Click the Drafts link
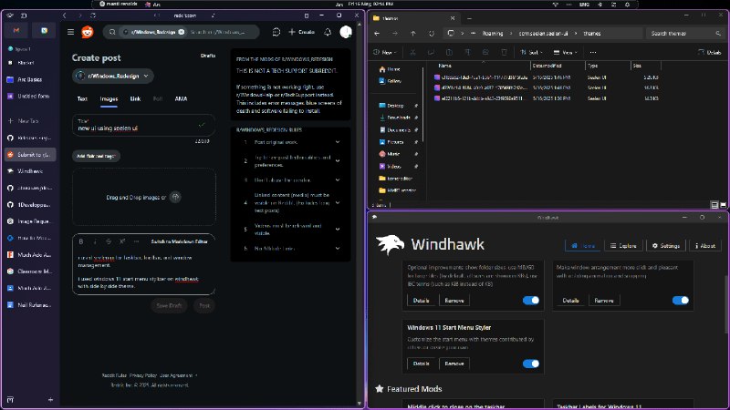The height and width of the screenshot is (410, 730). point(208,56)
